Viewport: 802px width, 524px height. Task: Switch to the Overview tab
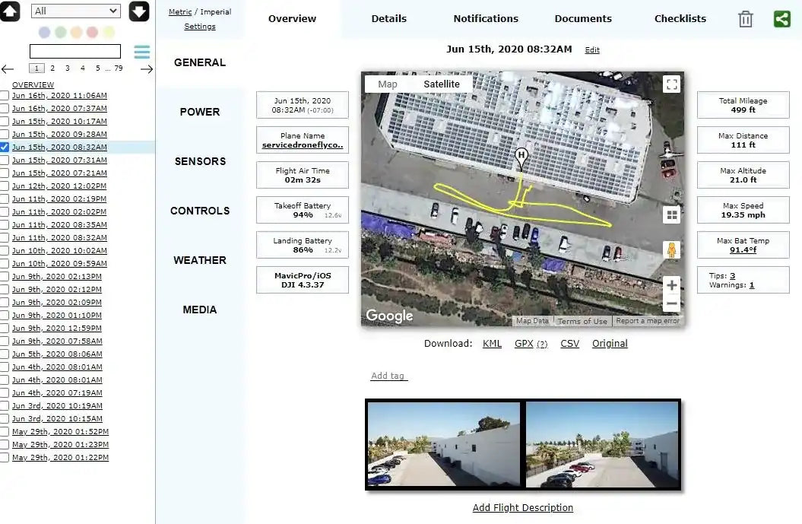pyautogui.click(x=292, y=19)
